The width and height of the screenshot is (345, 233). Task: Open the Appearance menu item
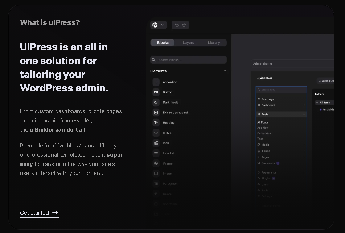coord(269,172)
